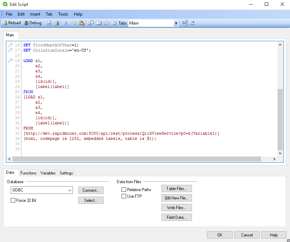Check the Use FTP option

(124, 196)
